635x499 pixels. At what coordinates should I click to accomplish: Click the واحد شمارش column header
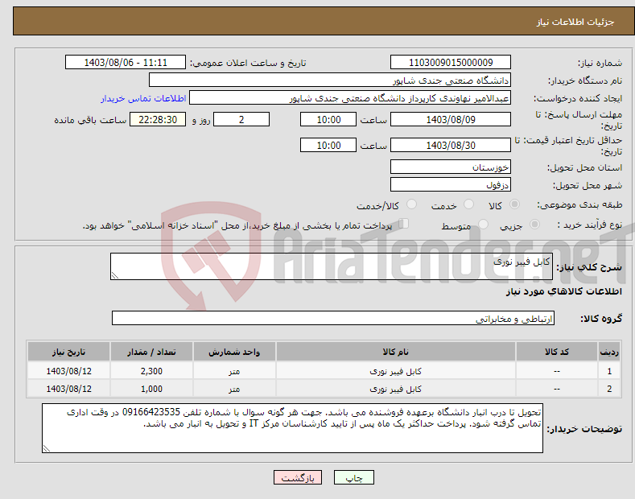pos(234,352)
